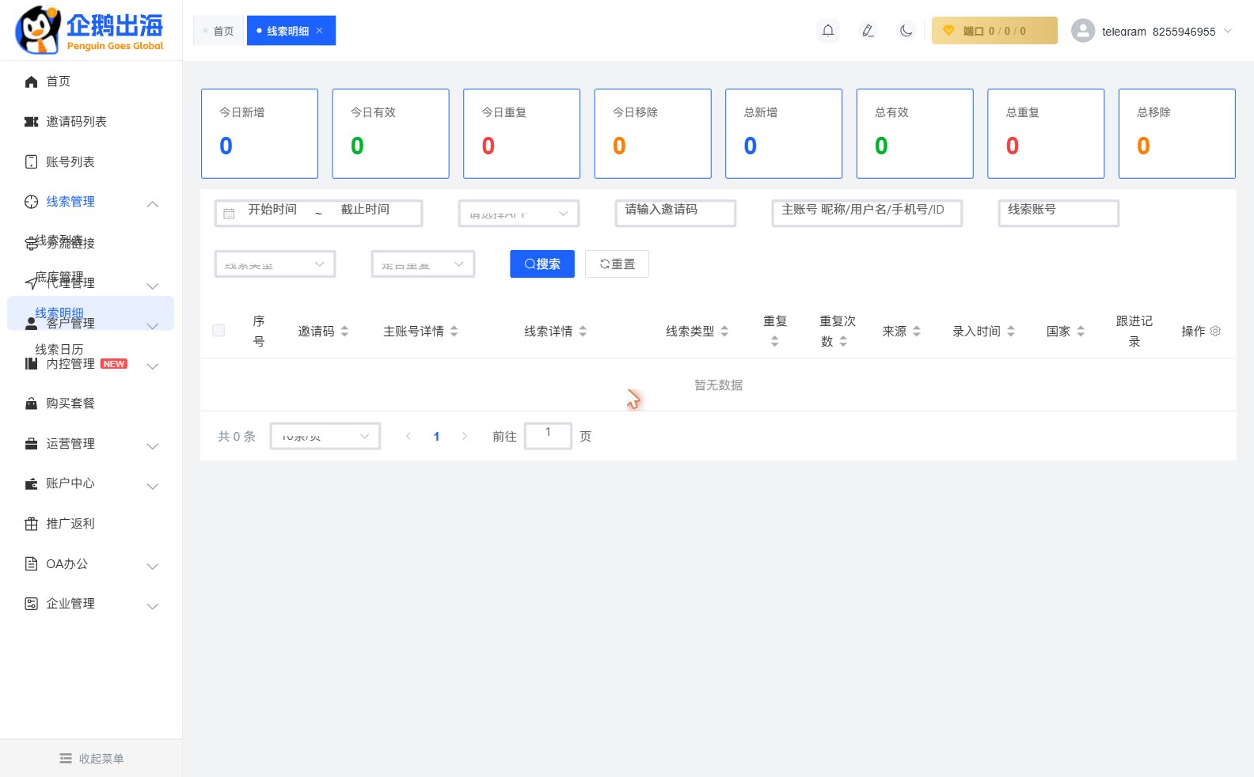Click the diamond port quota badge
Viewport: 1254px width, 777px height.
(994, 31)
